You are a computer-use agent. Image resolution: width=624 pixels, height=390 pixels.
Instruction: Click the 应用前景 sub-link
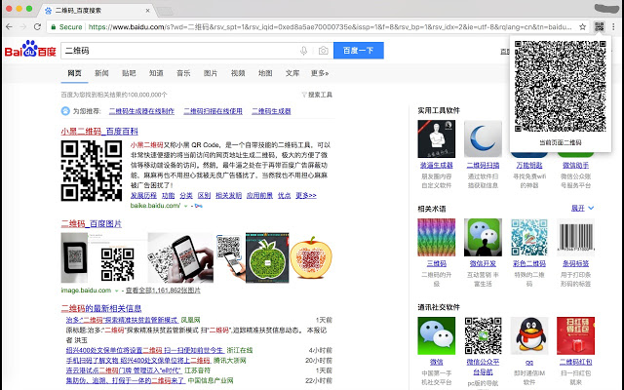pyautogui.click(x=259, y=195)
